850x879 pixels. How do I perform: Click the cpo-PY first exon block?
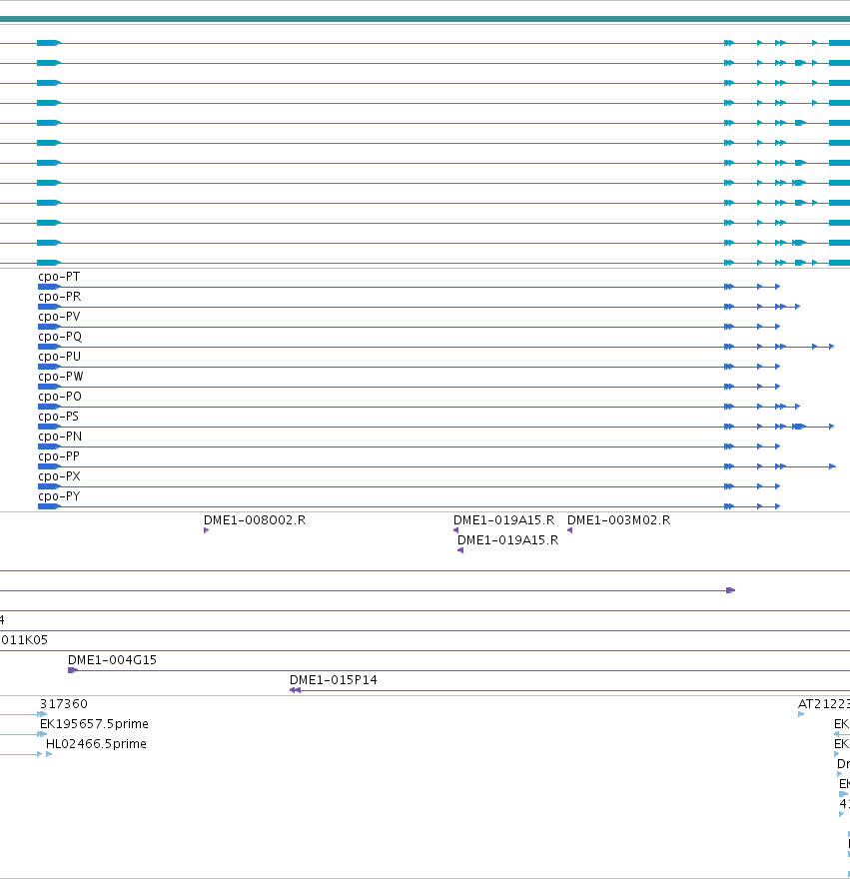pyautogui.click(x=49, y=506)
